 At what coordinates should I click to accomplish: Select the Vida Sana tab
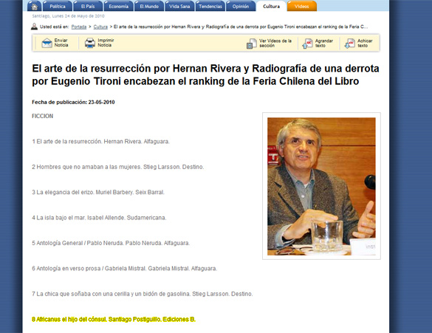click(x=179, y=6)
